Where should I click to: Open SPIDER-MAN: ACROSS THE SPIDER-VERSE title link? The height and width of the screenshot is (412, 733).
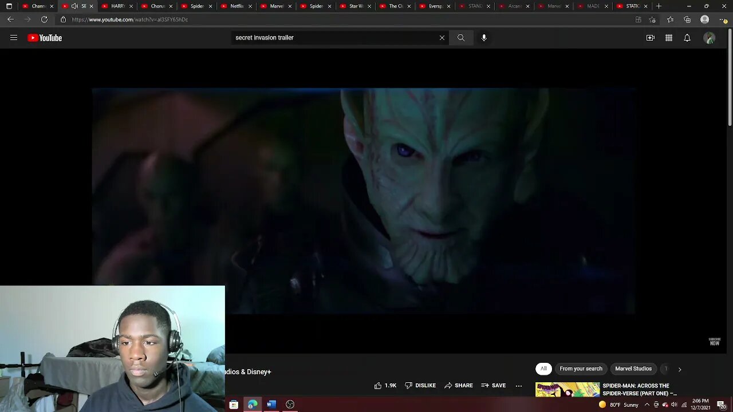pyautogui.click(x=639, y=390)
